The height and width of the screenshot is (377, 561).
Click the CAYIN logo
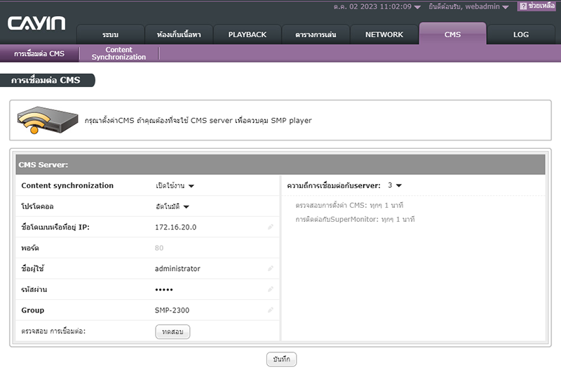36,24
